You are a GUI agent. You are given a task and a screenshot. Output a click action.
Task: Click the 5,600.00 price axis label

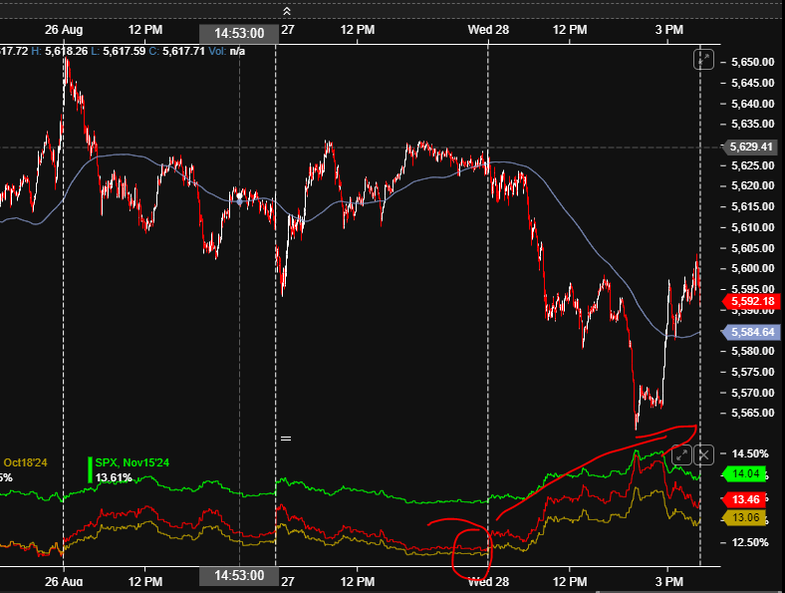(752, 268)
